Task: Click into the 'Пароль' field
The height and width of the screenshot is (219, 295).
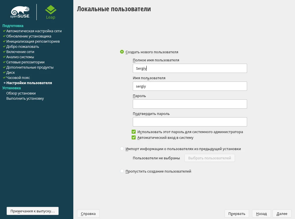Action: 190,104
